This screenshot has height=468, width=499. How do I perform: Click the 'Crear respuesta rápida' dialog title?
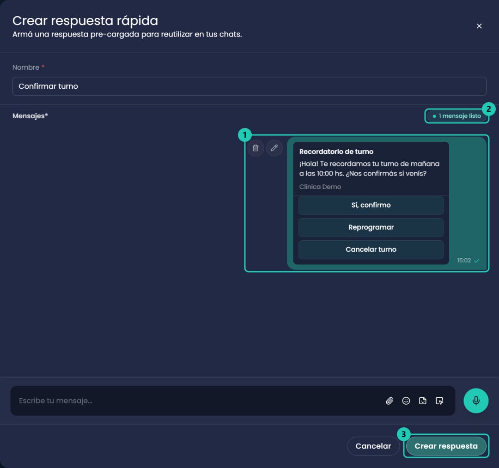point(85,21)
